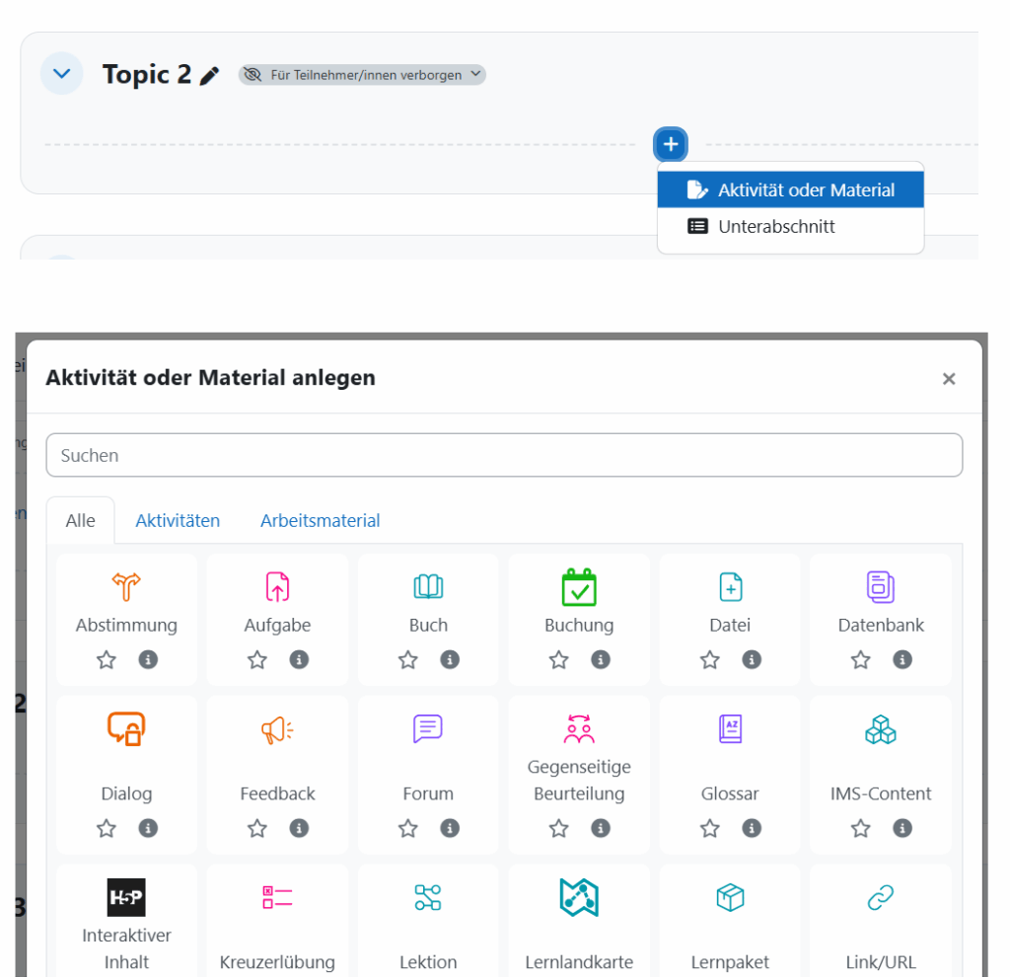Choose the Dialog activity icon
The width and height of the screenshot is (1010, 977).
126,730
